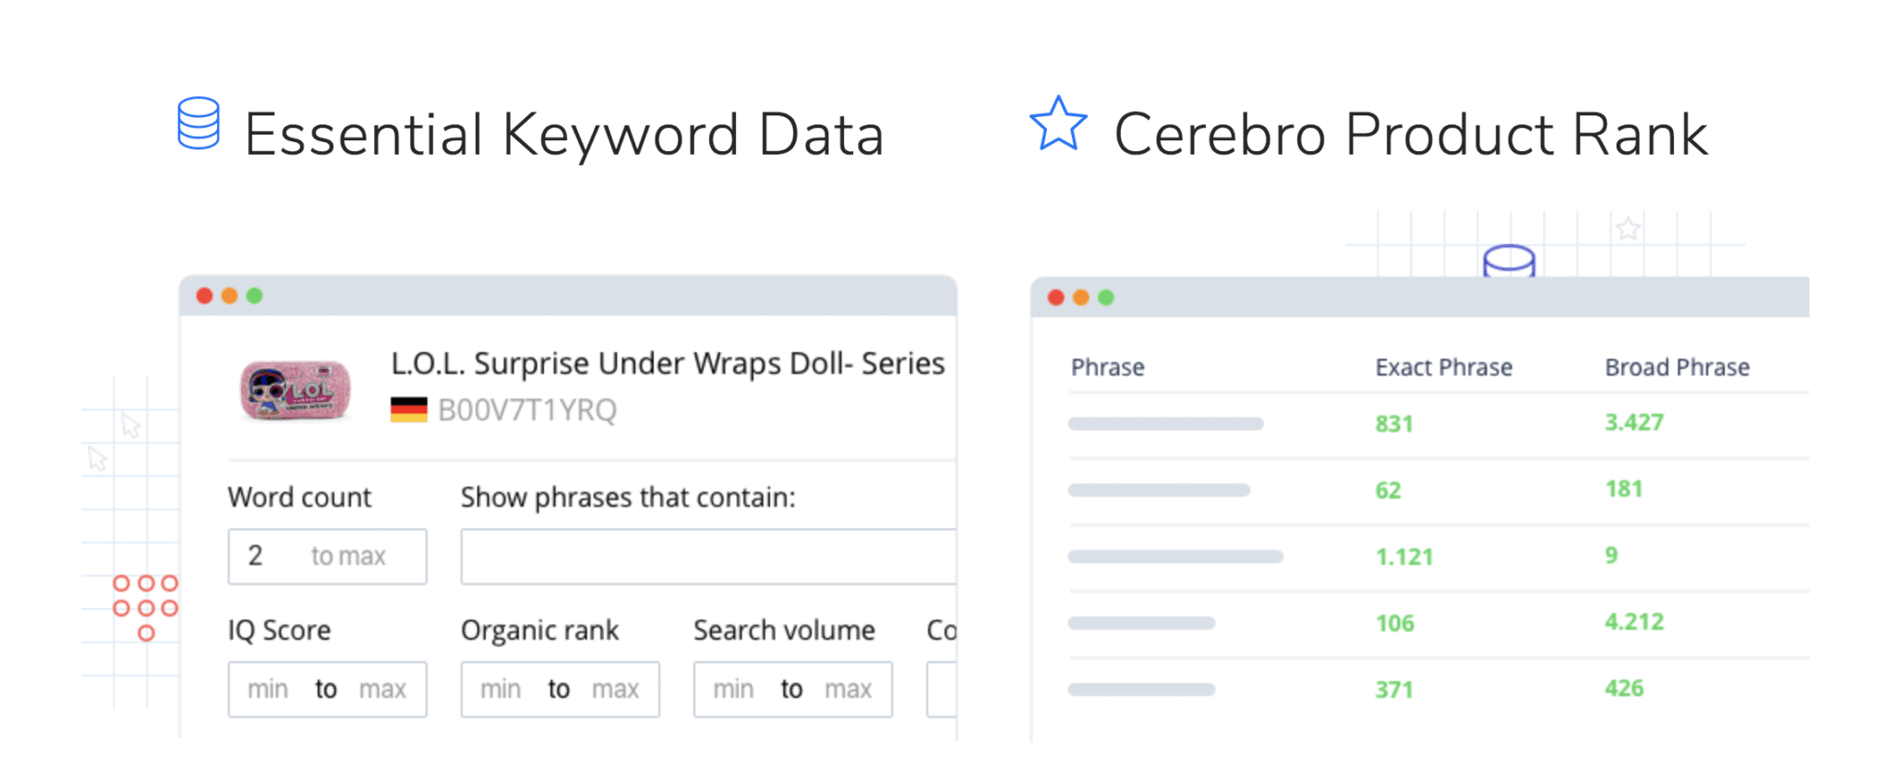Click the Organic rank range field
This screenshot has width=1891, height=771.
tap(560, 689)
